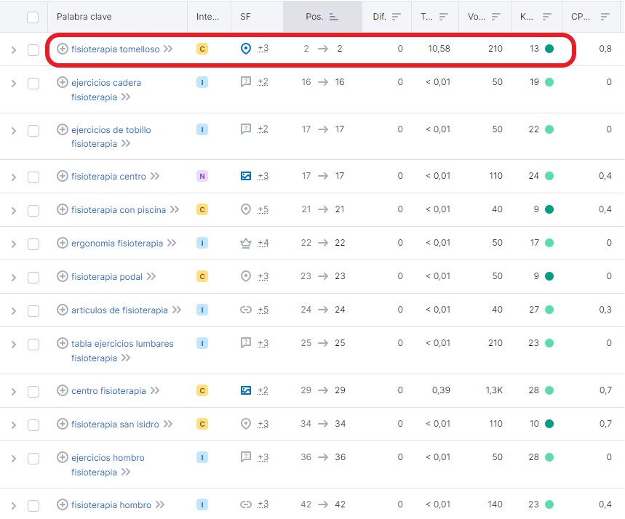Image resolution: width=625 pixels, height=519 pixels.
Task: Click the local pack pin icon for fisioterapia tomelloso
Action: pos(246,49)
